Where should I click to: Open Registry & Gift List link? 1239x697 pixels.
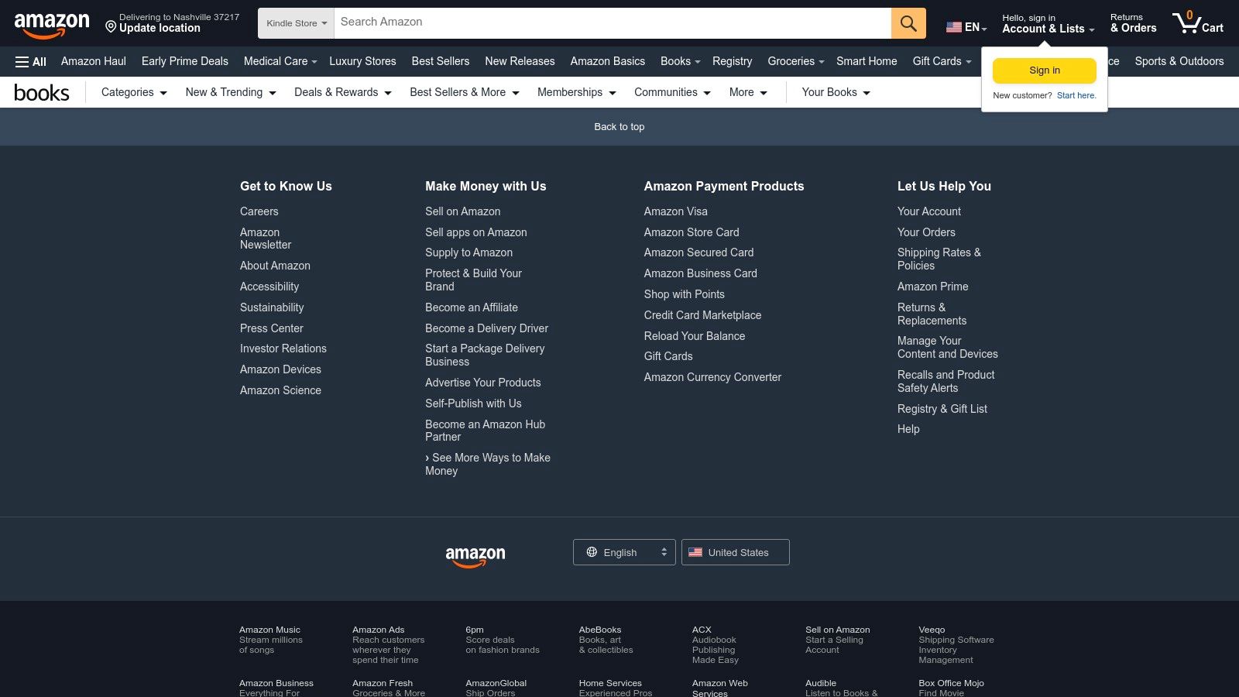tap(942, 409)
